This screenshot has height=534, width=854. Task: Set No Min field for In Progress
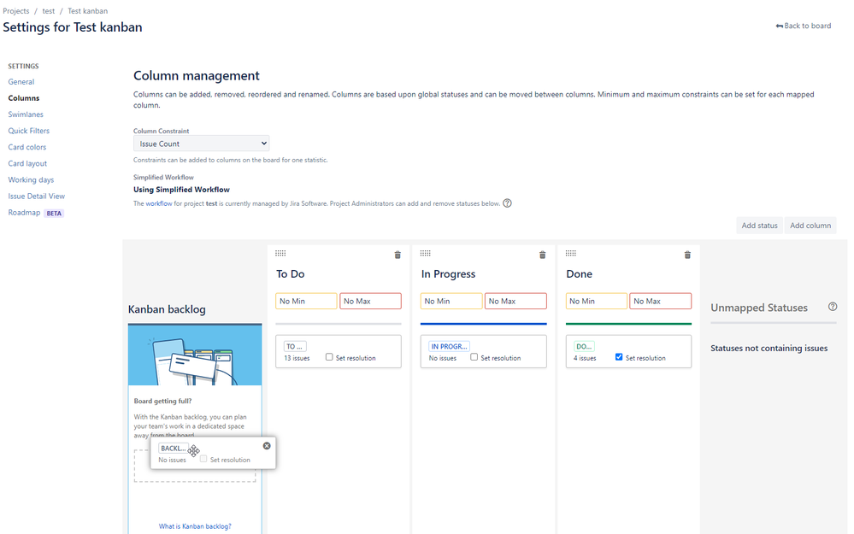451,301
